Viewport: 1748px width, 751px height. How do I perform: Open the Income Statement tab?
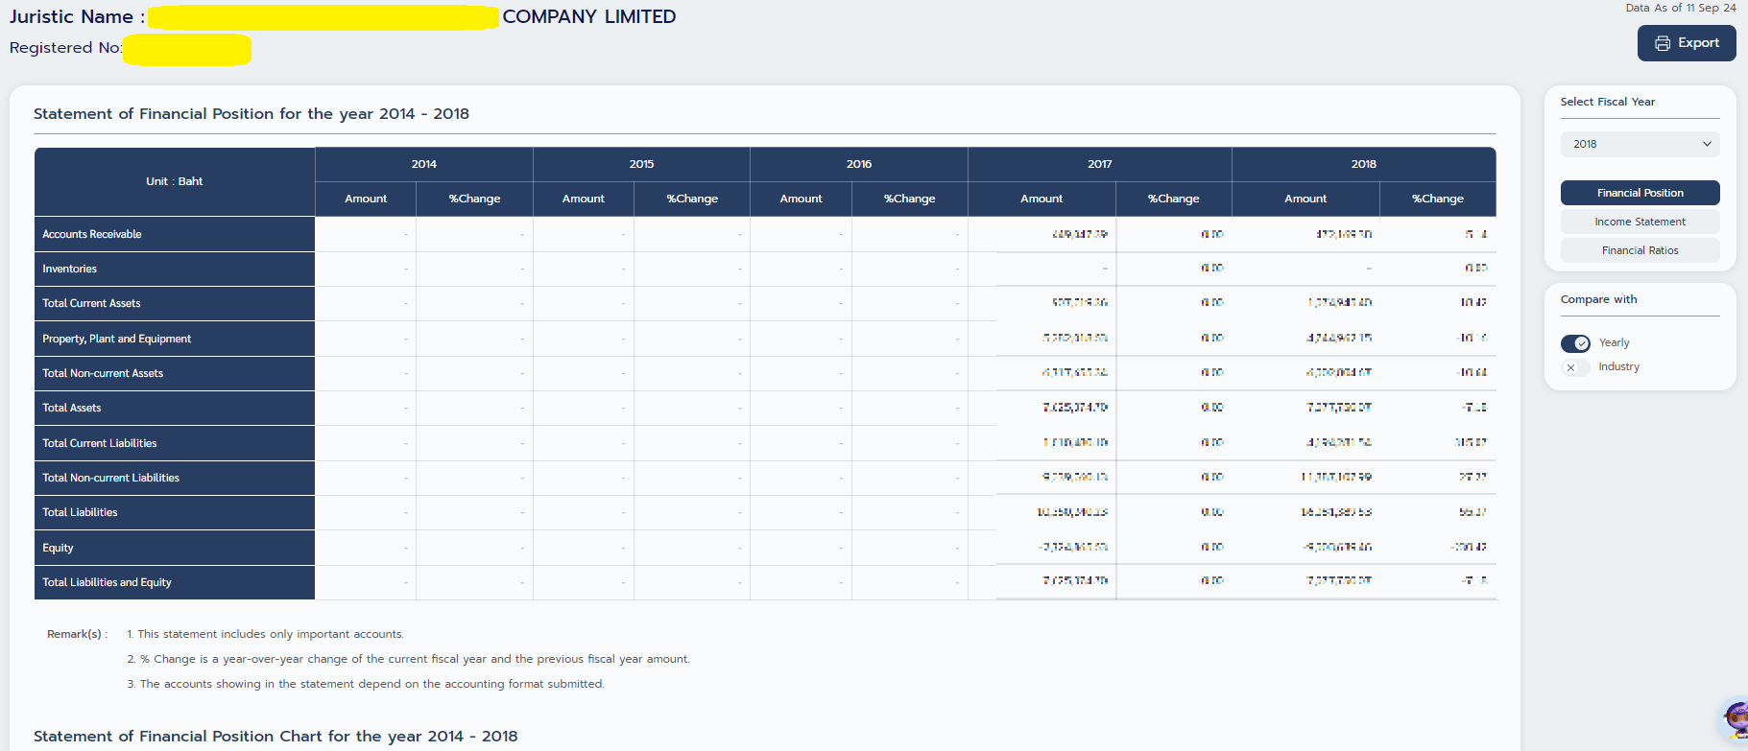[1640, 222]
